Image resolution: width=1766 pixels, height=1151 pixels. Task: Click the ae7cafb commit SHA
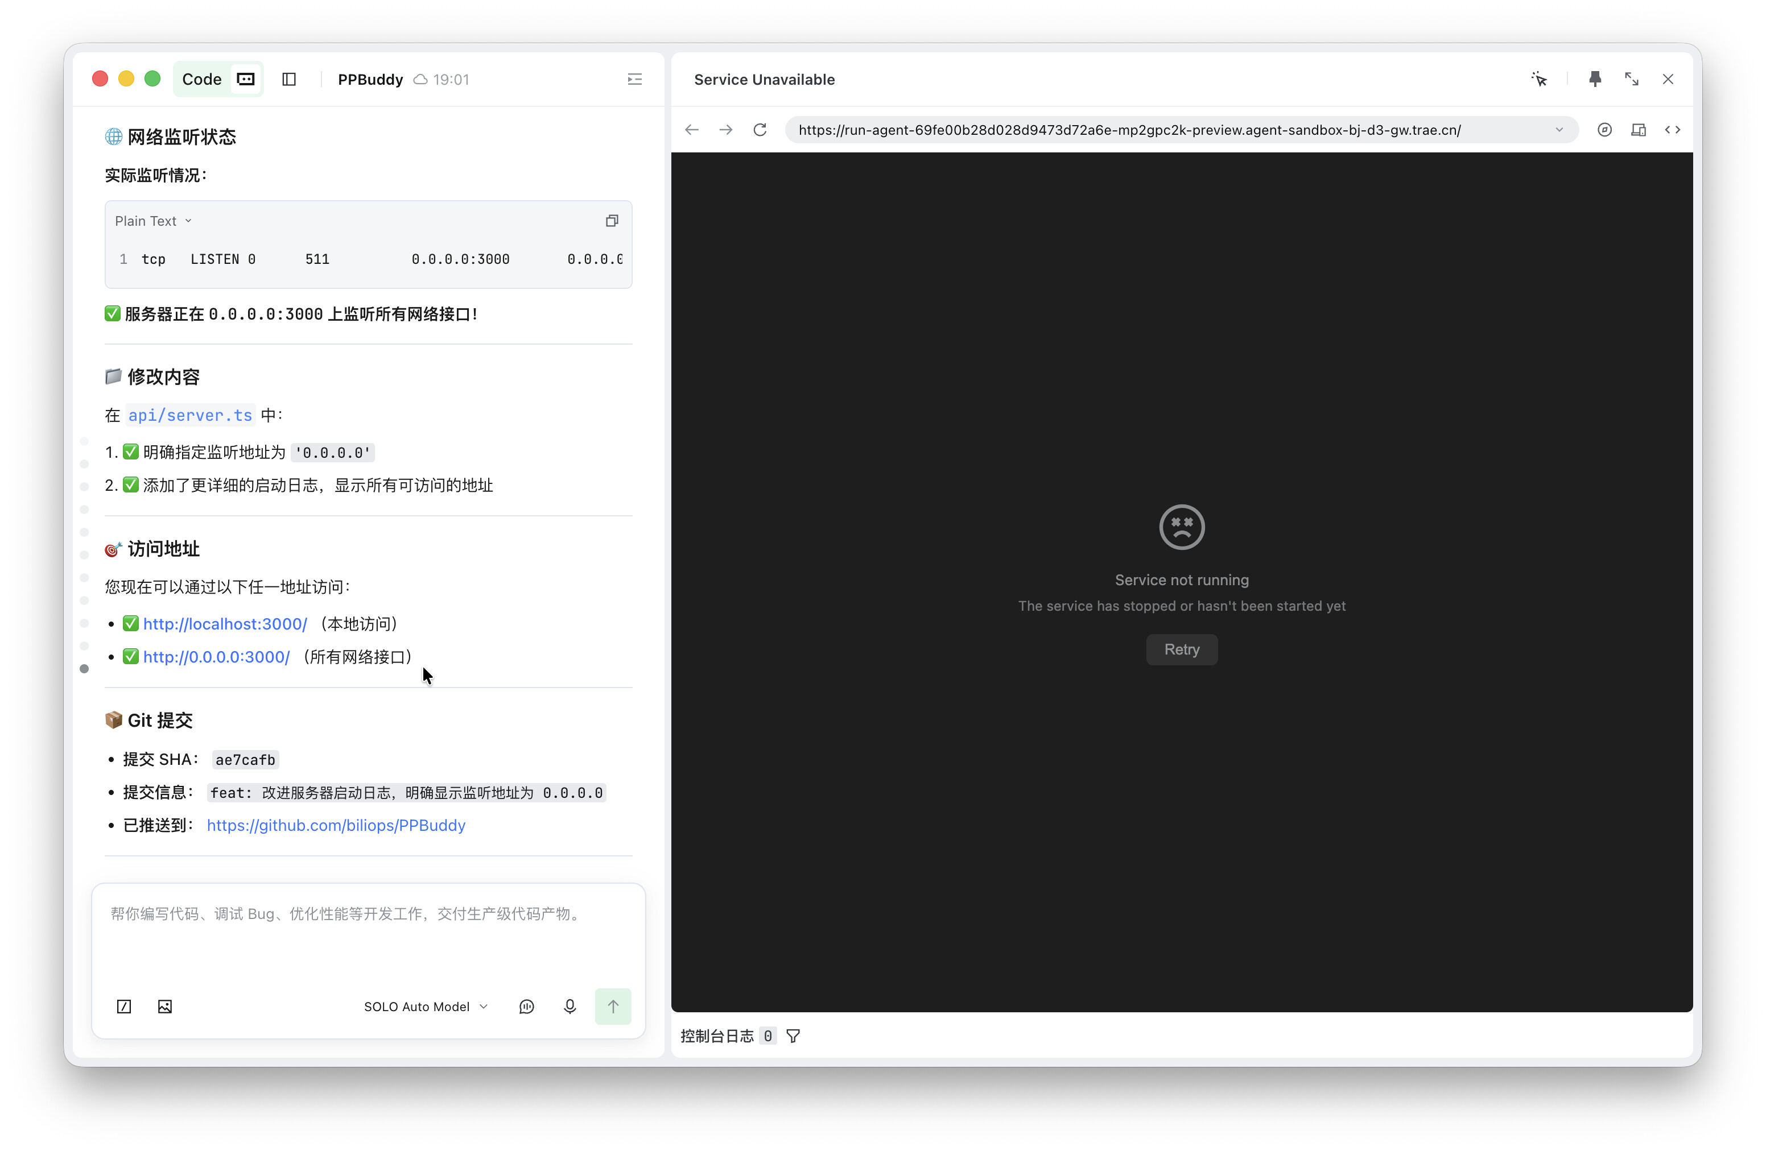point(246,759)
